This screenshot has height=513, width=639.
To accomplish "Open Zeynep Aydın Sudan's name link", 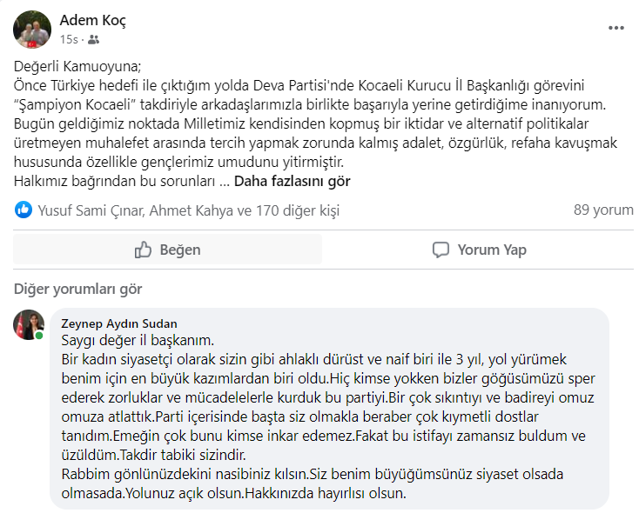I will [x=118, y=323].
